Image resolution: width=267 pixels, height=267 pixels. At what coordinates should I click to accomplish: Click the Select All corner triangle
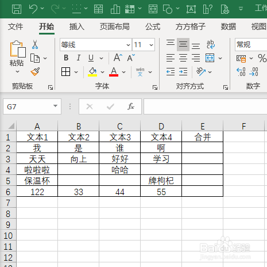pos(11,126)
